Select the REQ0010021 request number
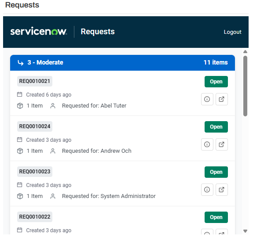The height and width of the screenshot is (241, 253). (x=35, y=81)
